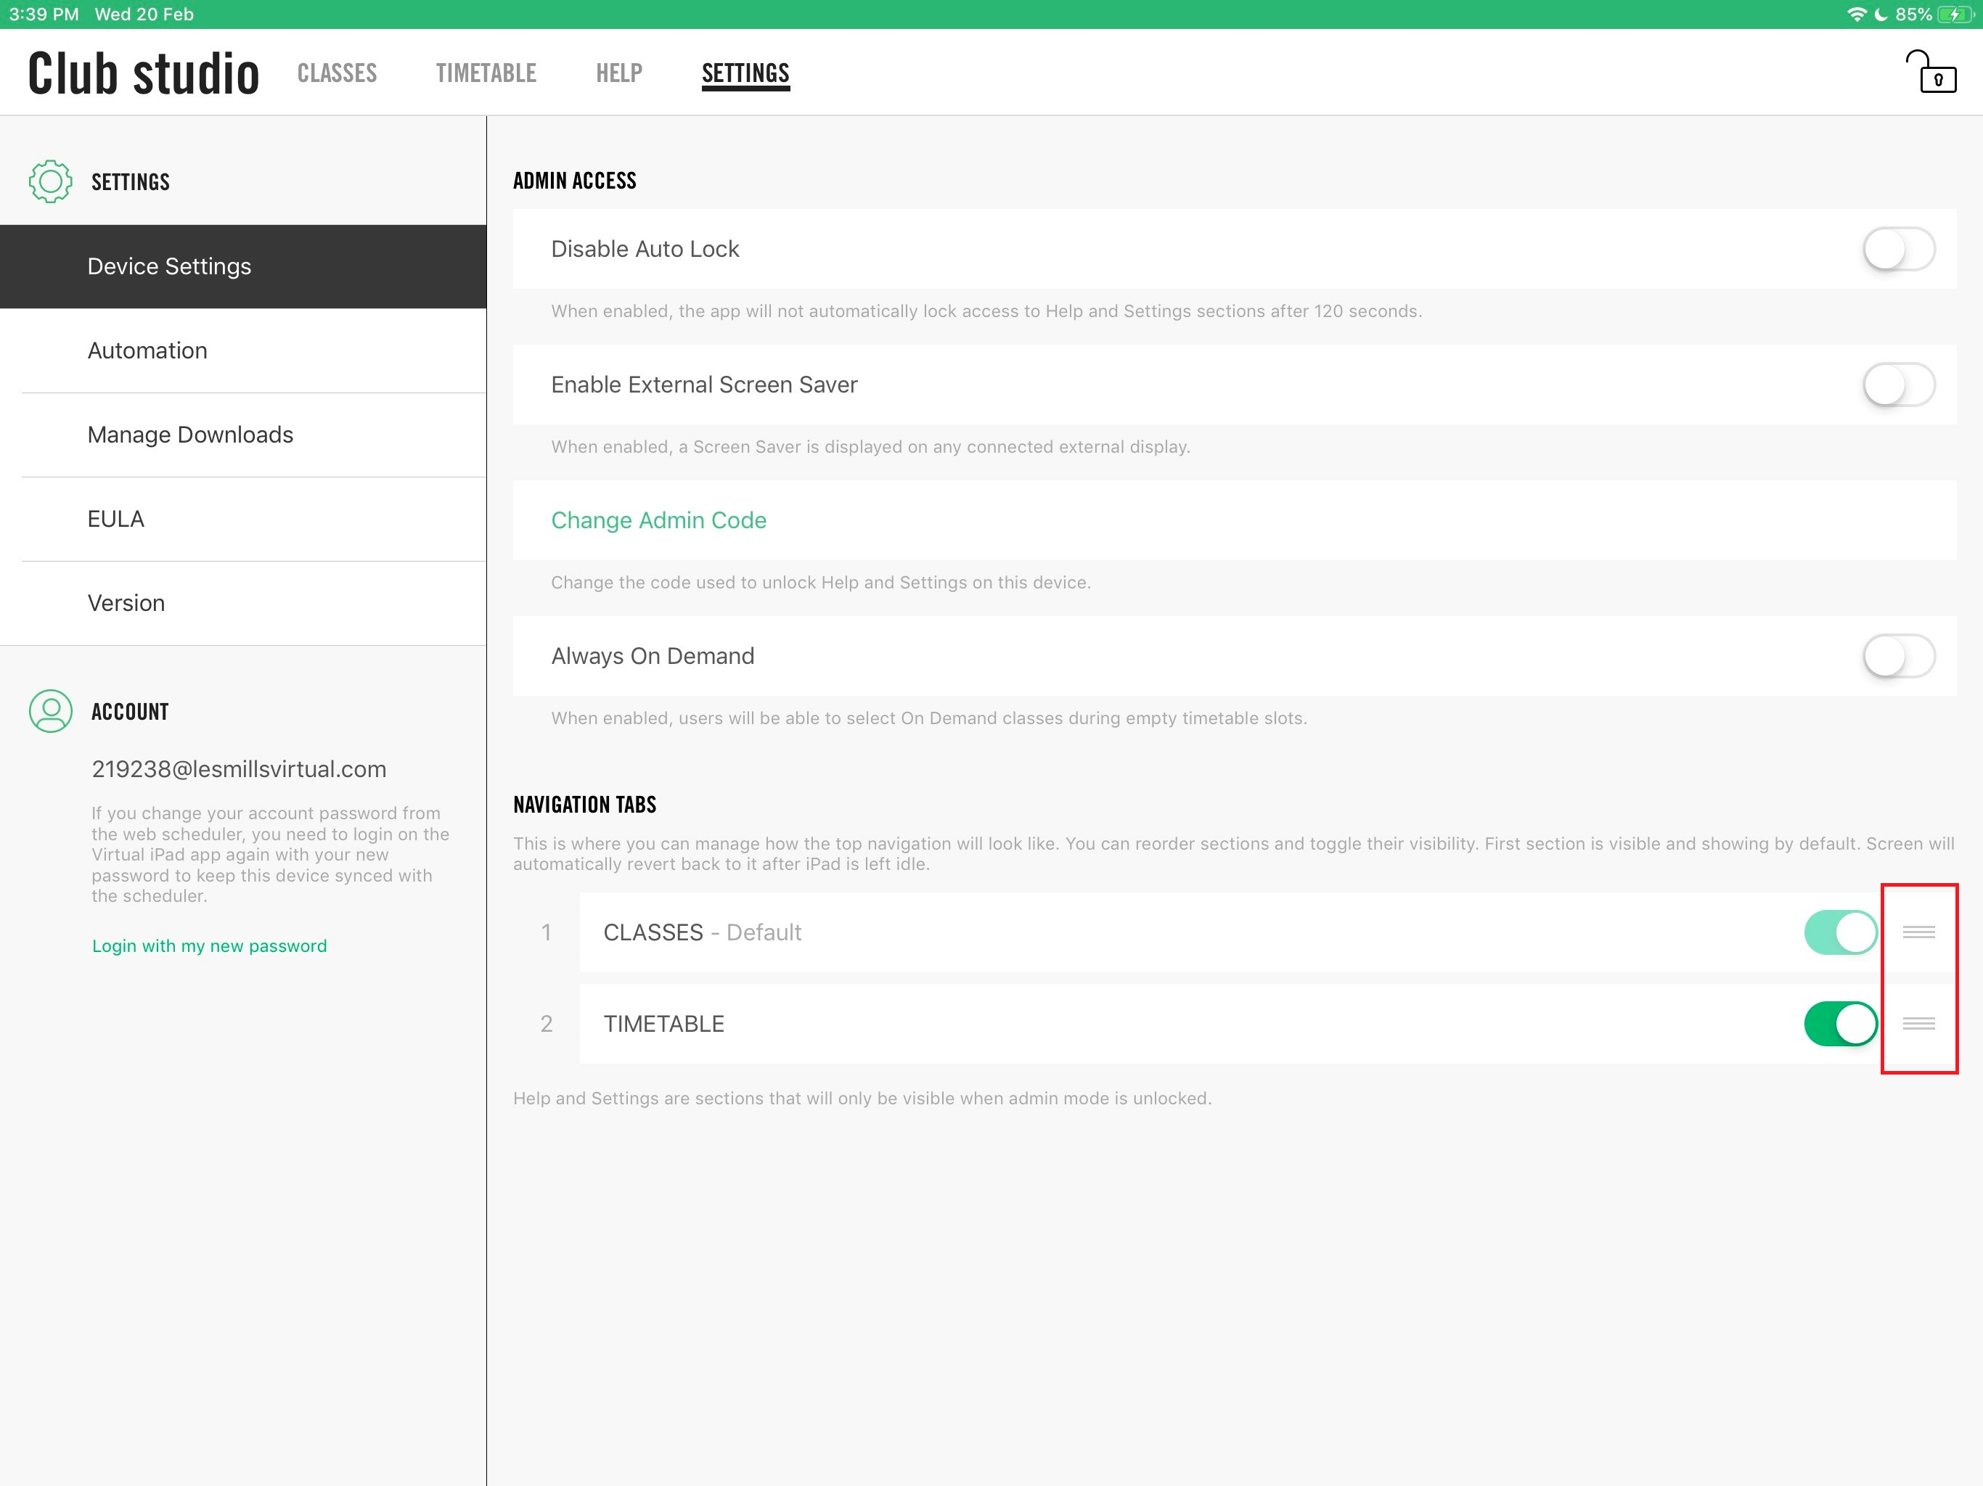
Task: Grab the CLASSES row reorder handle
Action: (x=1918, y=932)
